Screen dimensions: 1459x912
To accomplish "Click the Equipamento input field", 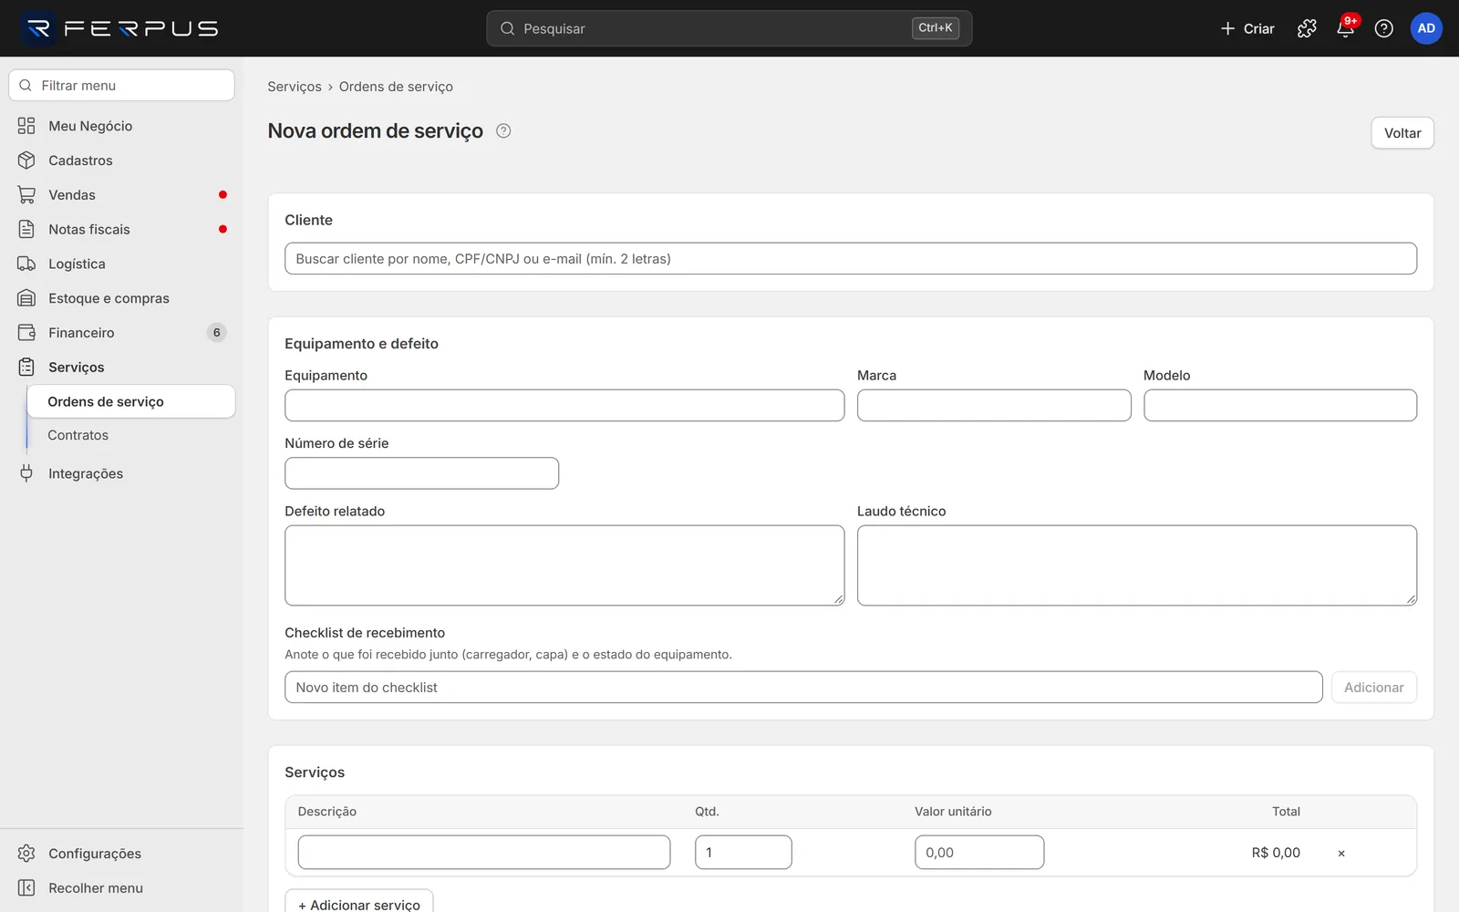I will (564, 406).
